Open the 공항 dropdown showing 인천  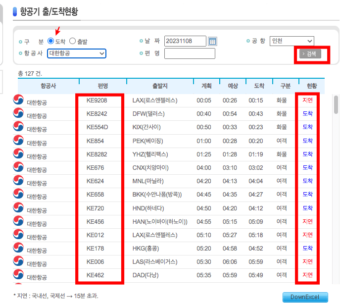(292, 41)
